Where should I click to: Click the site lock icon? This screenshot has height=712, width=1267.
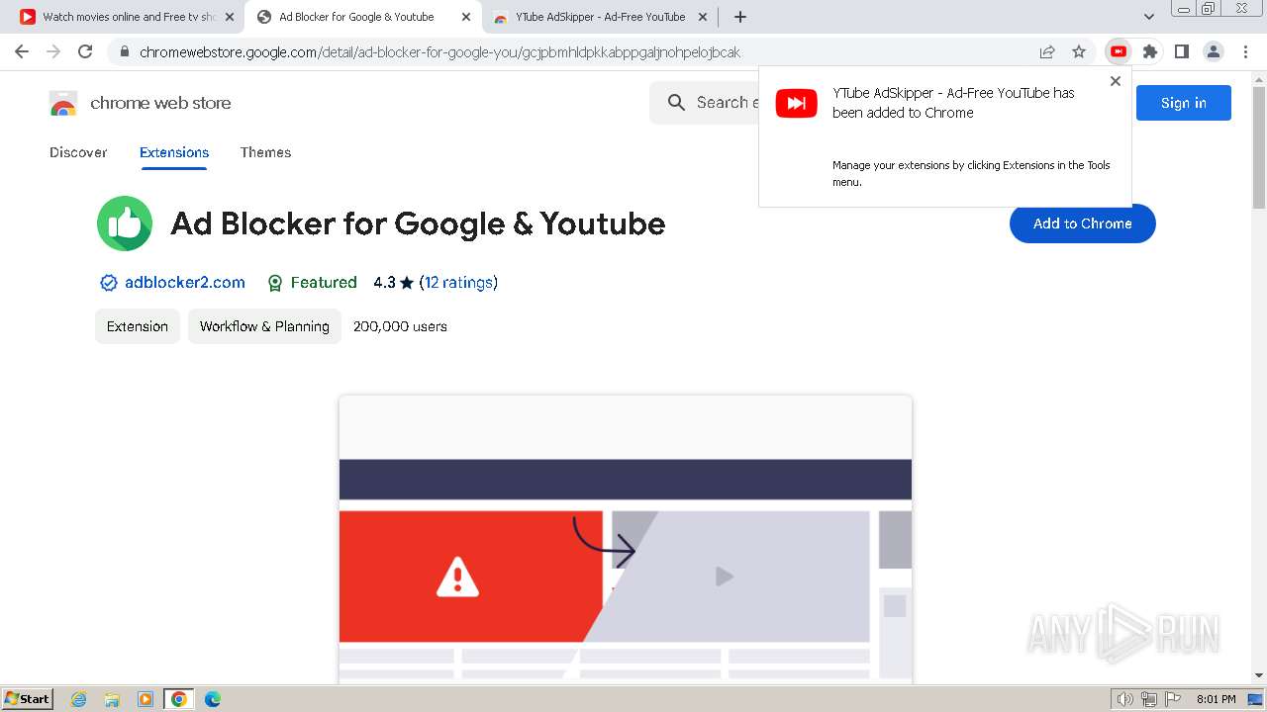tap(123, 51)
